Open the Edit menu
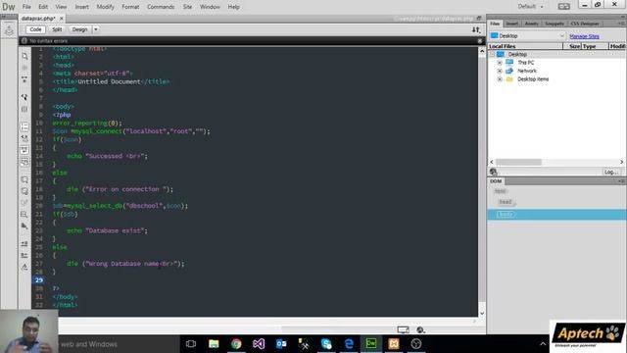 pos(43,7)
